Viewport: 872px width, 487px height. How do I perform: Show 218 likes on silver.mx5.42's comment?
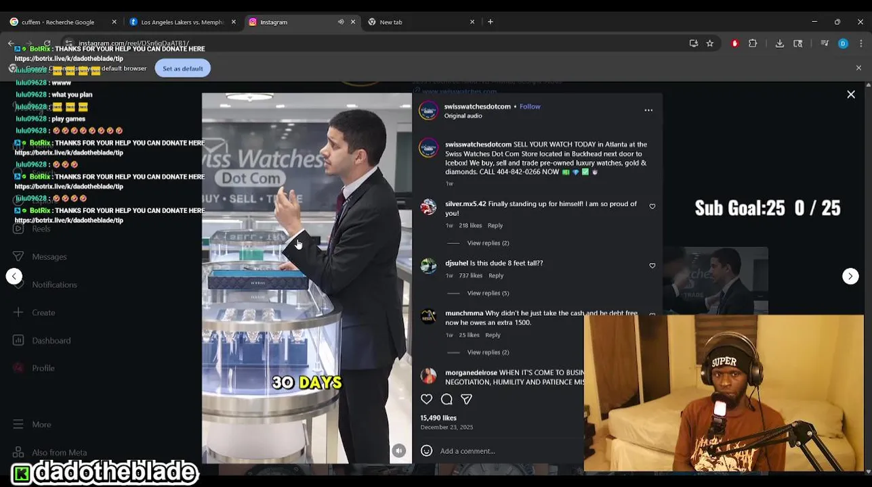click(x=470, y=225)
